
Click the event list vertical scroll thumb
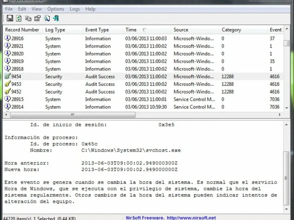tap(287, 43)
